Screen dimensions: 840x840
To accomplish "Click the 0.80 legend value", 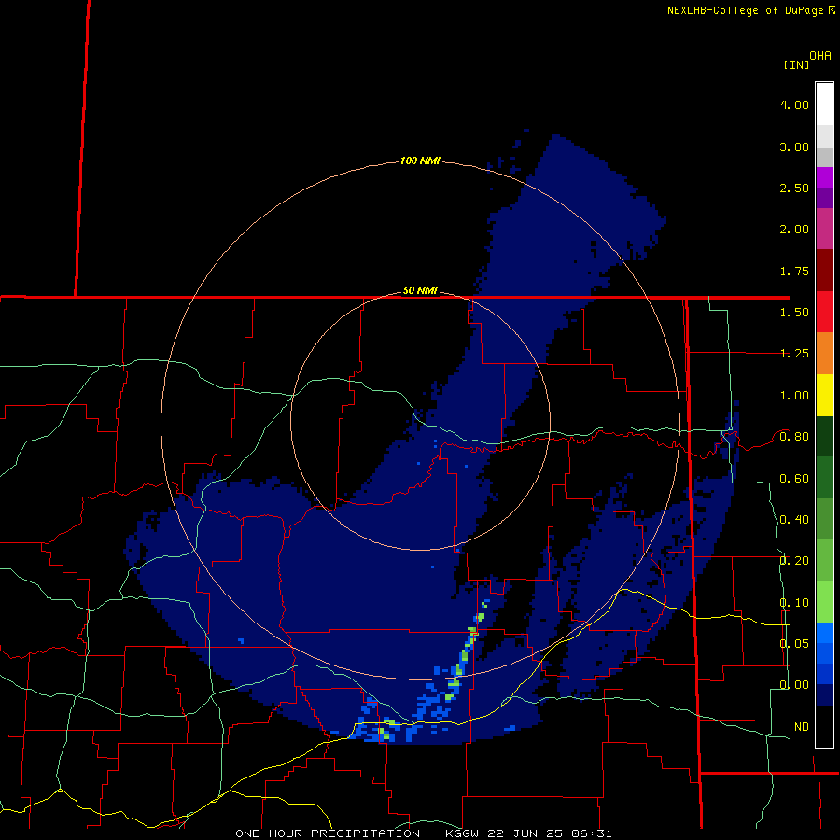I will coord(794,437).
